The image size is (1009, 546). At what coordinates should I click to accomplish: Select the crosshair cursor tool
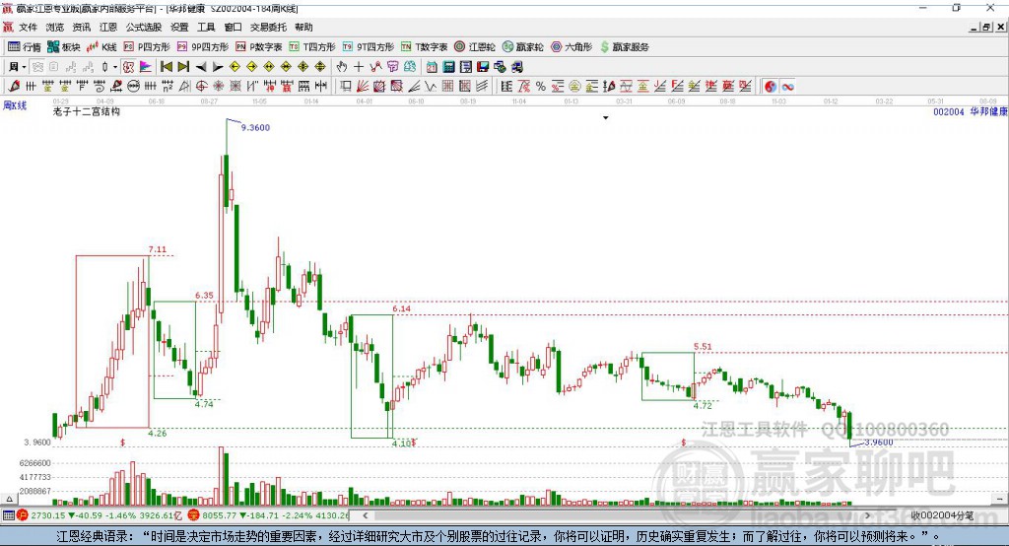[359, 67]
